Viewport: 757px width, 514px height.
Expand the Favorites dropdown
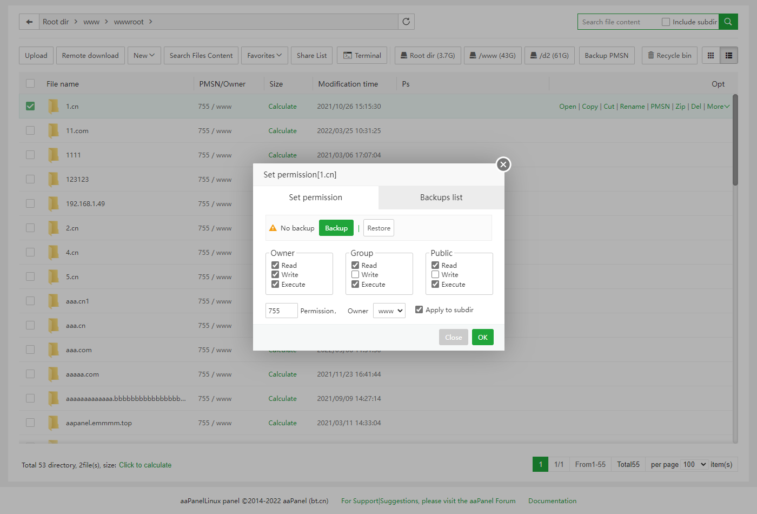(264, 55)
